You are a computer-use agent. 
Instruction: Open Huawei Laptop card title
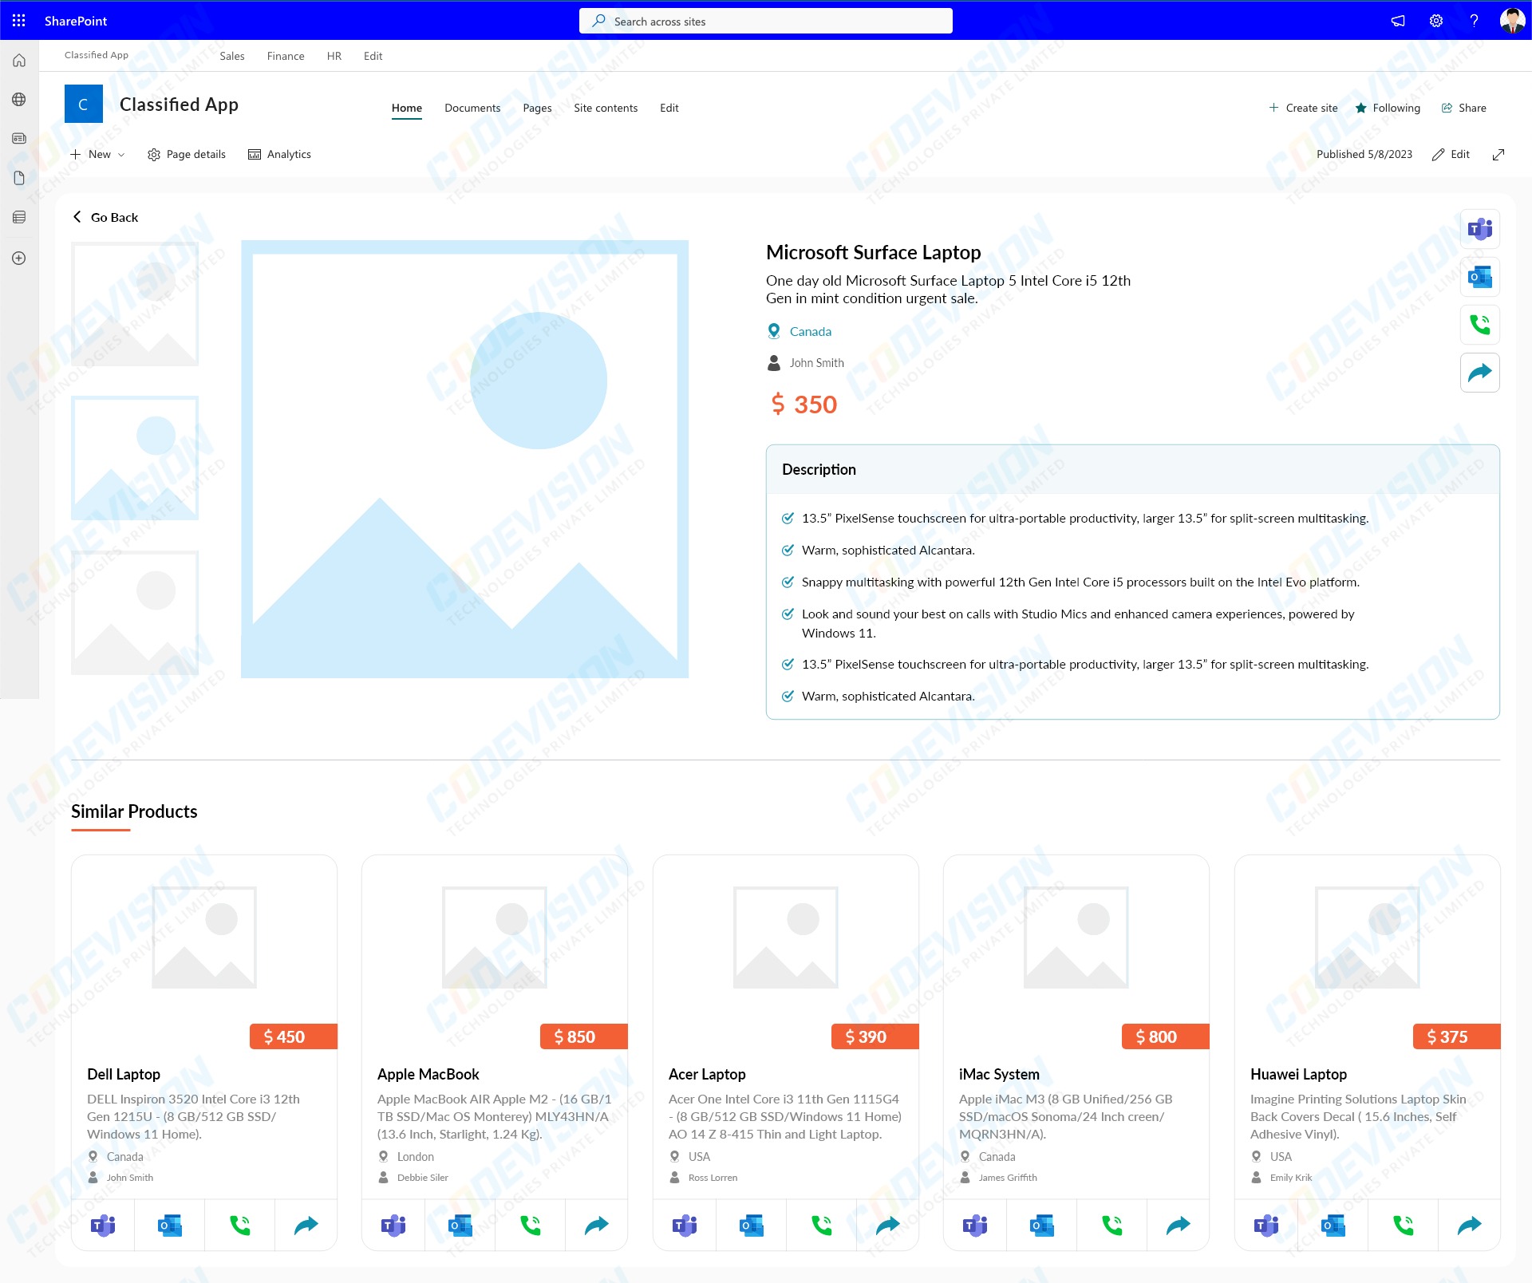(1298, 1074)
